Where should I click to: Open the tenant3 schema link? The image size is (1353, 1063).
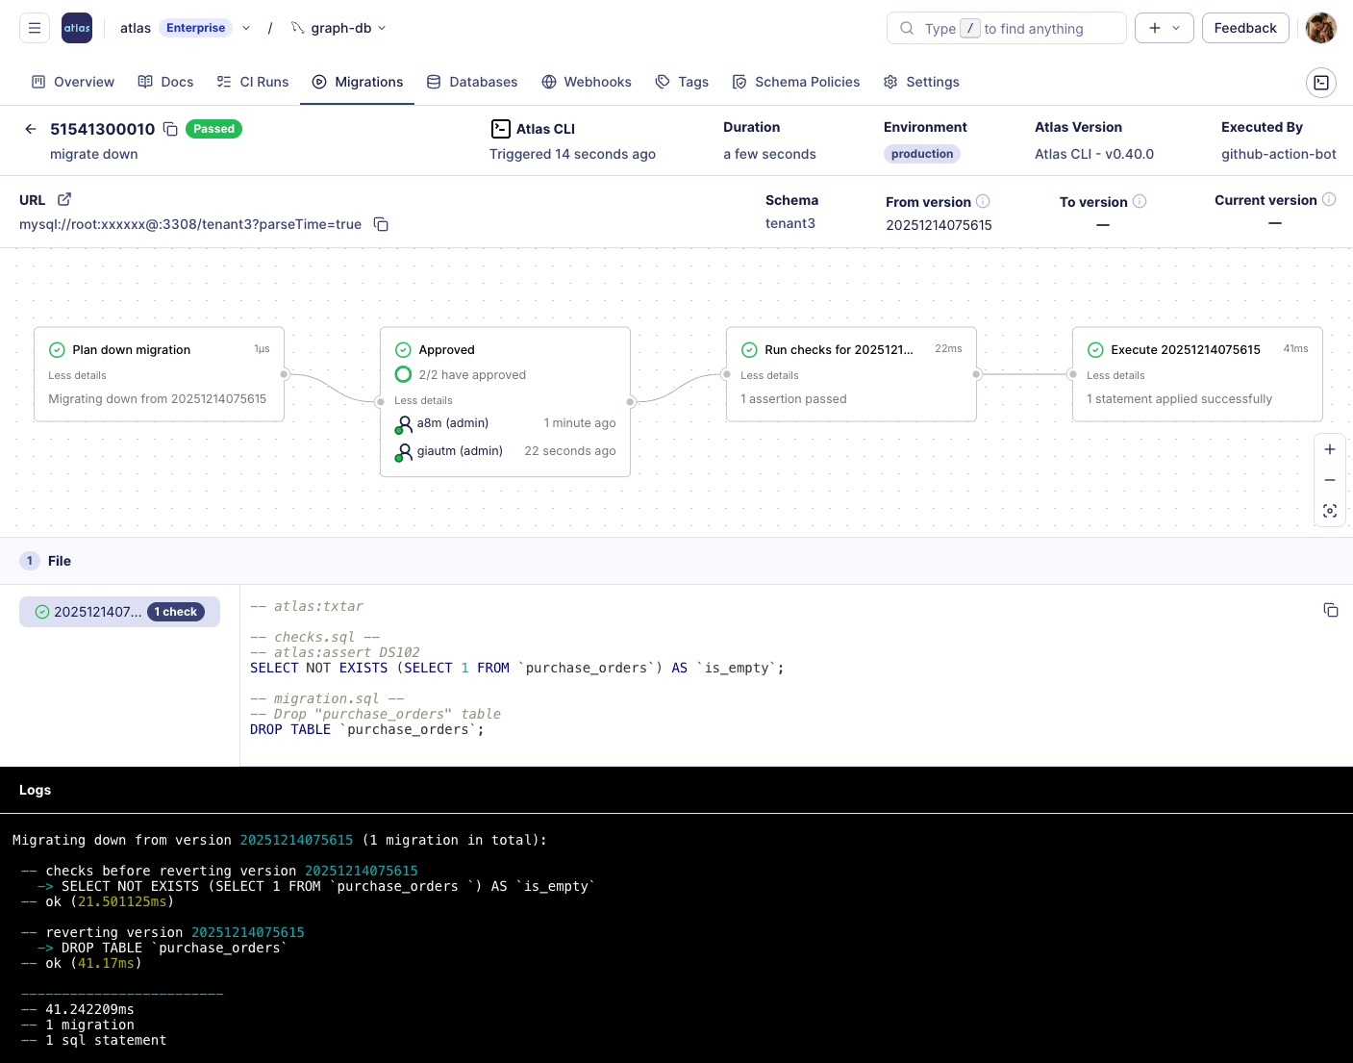coord(789,223)
